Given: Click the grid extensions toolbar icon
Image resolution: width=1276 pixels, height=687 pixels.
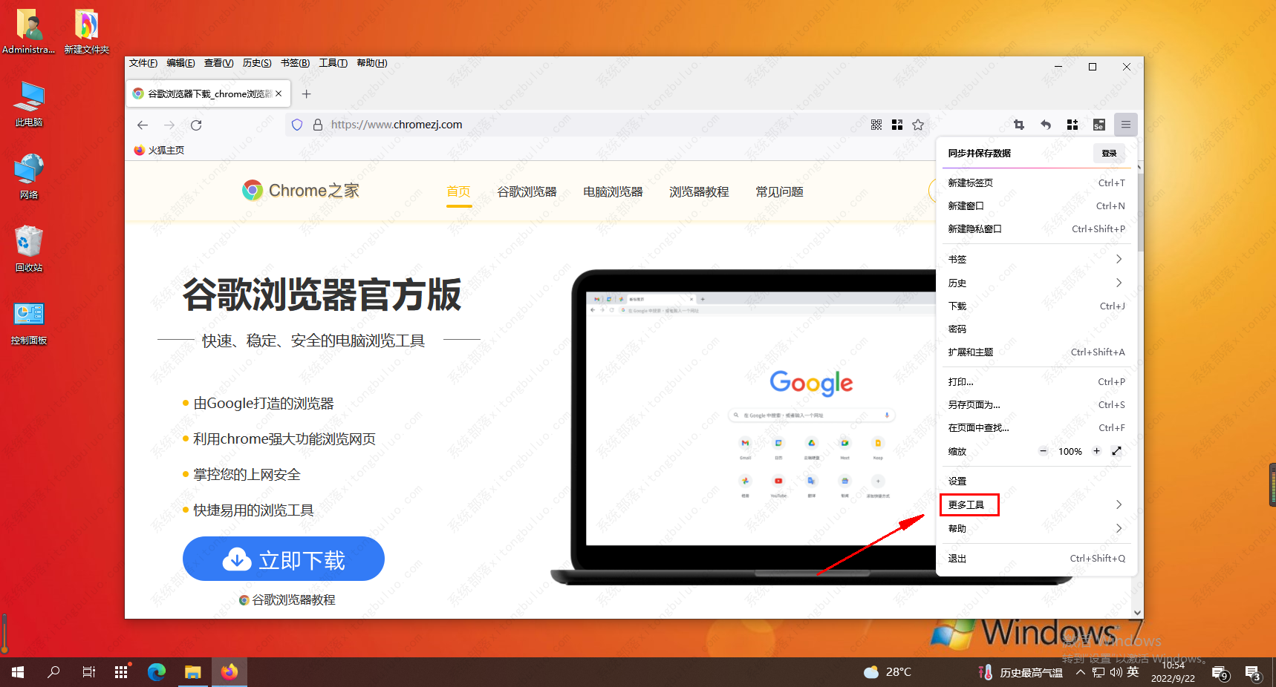Looking at the screenshot, I should (1072, 125).
